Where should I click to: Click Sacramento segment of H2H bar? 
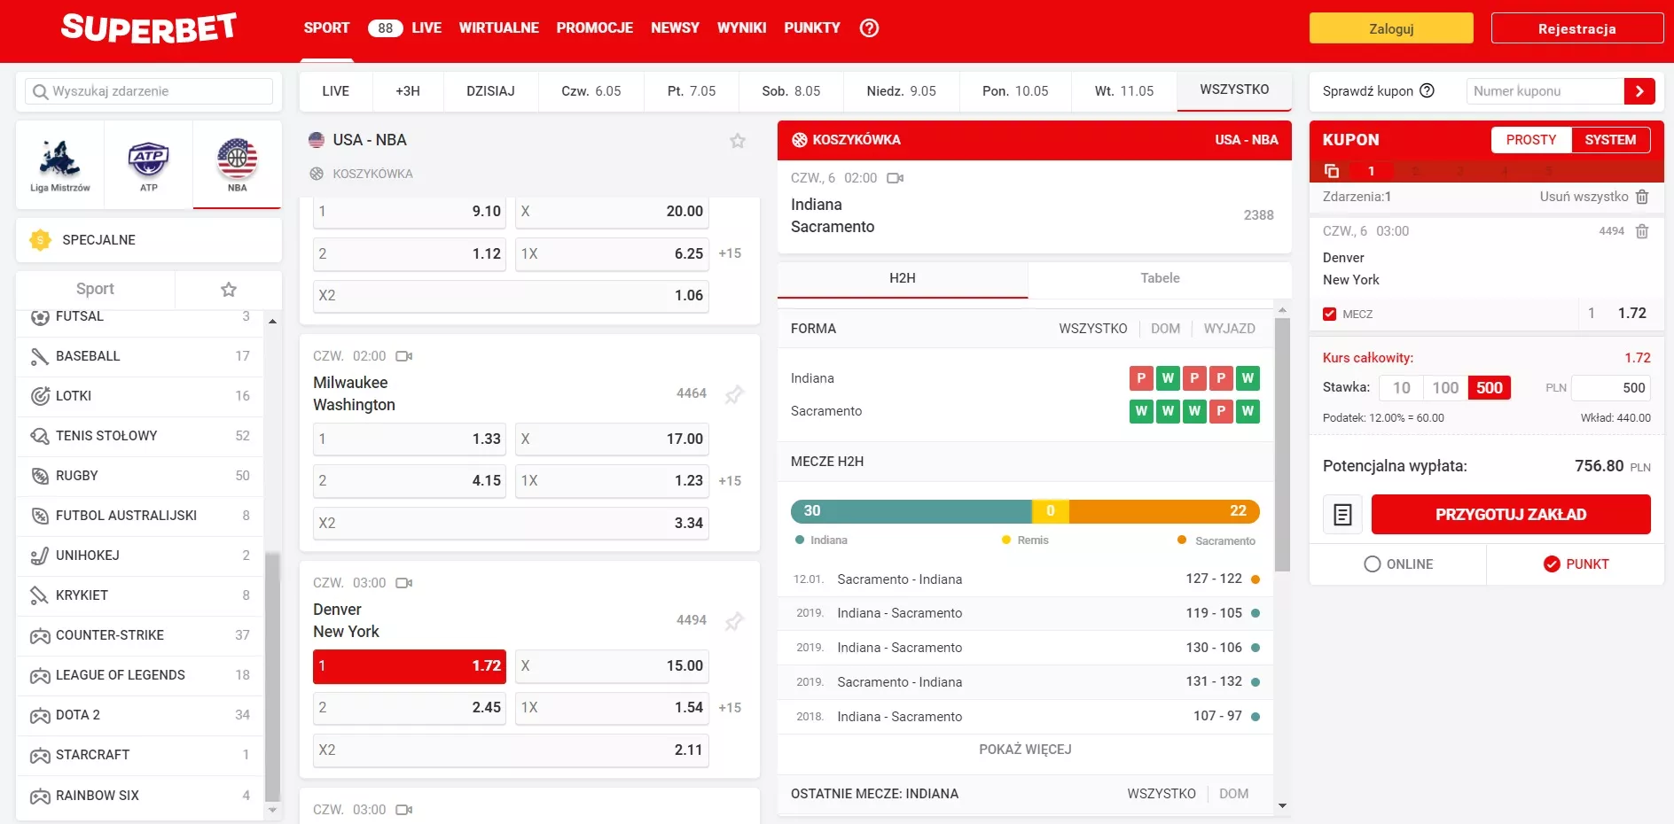1165,511
